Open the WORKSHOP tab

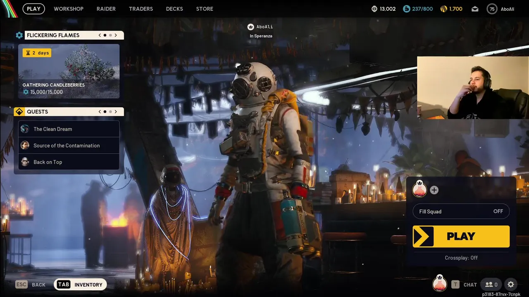point(69,9)
